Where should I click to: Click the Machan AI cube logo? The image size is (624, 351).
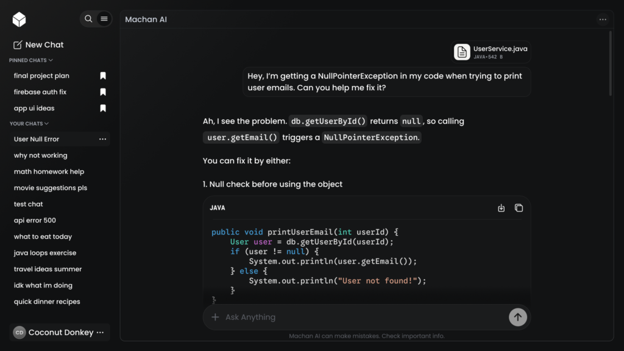19,19
